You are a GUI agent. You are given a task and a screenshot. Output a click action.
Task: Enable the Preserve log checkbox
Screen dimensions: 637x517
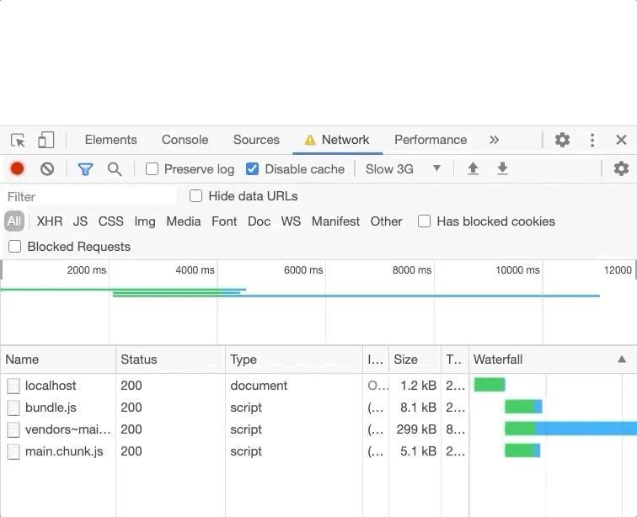tap(153, 169)
